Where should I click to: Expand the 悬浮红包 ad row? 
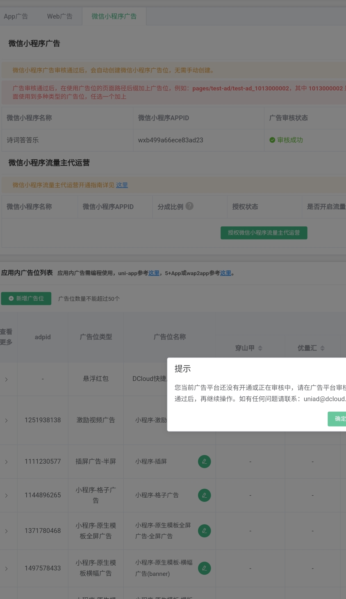point(6,379)
